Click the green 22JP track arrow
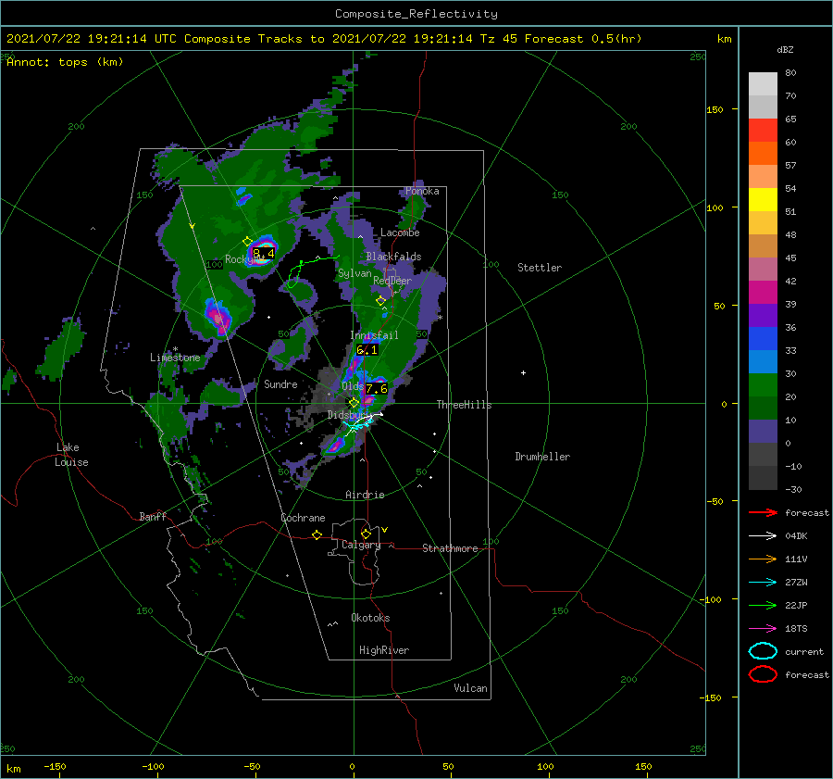This screenshot has height=779, width=833. [763, 605]
